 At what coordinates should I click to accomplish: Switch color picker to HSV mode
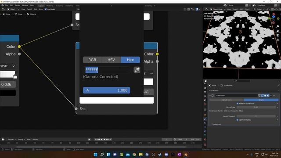pos(111,60)
